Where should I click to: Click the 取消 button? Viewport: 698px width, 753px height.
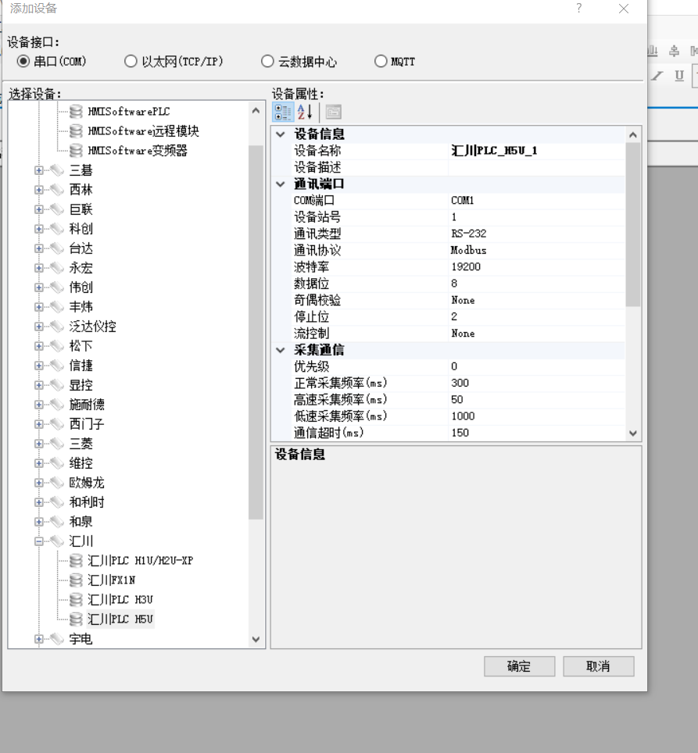pos(598,666)
